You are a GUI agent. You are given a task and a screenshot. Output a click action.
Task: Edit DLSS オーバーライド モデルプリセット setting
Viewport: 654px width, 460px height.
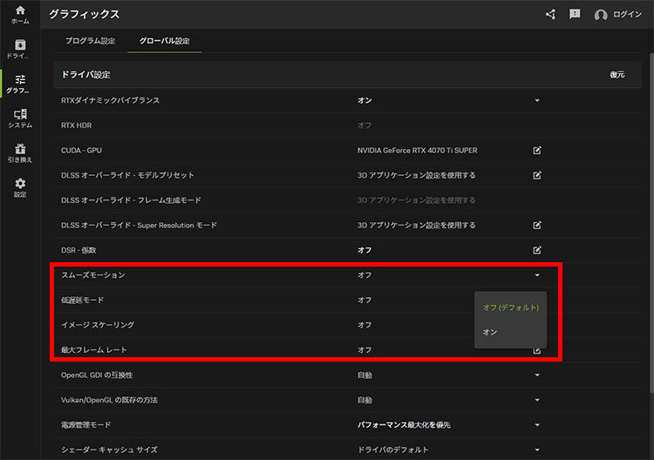(x=537, y=175)
